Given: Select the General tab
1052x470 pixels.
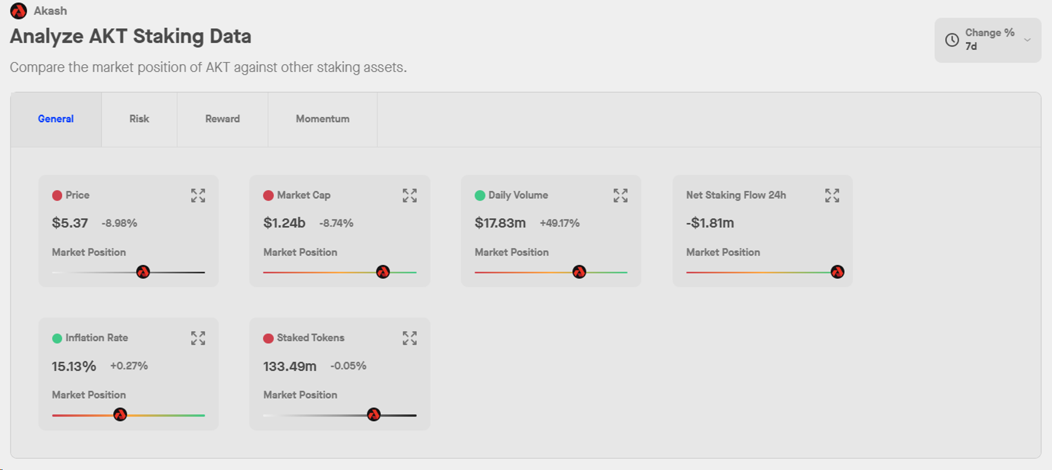Looking at the screenshot, I should click(56, 119).
